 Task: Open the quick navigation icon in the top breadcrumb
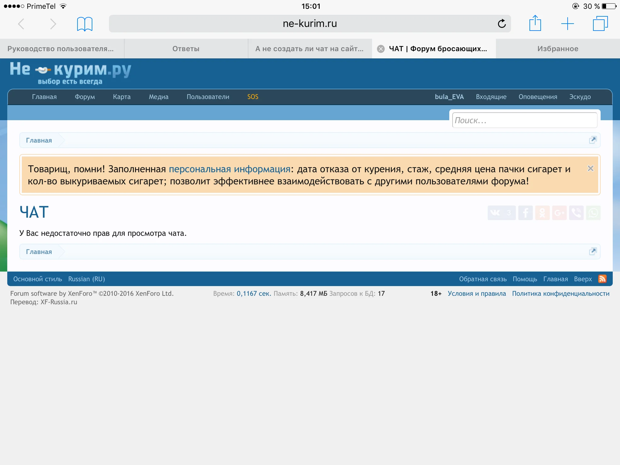coord(592,140)
